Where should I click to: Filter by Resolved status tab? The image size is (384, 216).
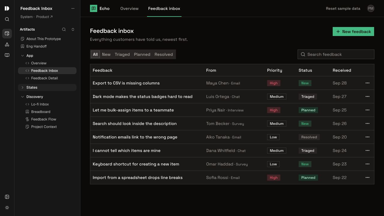click(163, 54)
